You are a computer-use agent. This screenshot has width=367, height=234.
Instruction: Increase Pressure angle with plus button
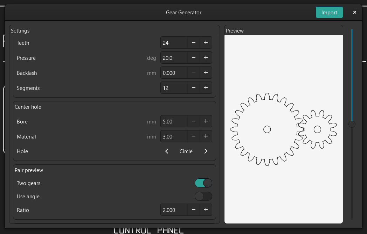(x=206, y=57)
